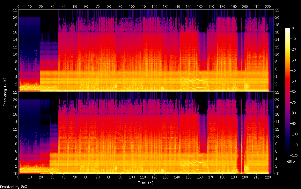This screenshot has width=301, height=189.
Task: Click the 'Frequency (kHz)' vertical axis label
Action: tap(5, 92)
